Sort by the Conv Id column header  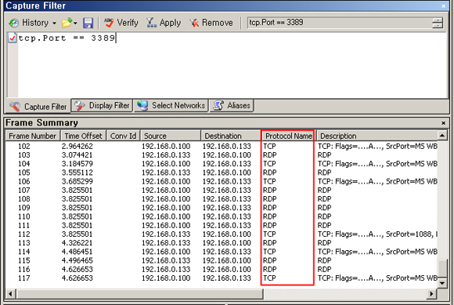point(123,136)
